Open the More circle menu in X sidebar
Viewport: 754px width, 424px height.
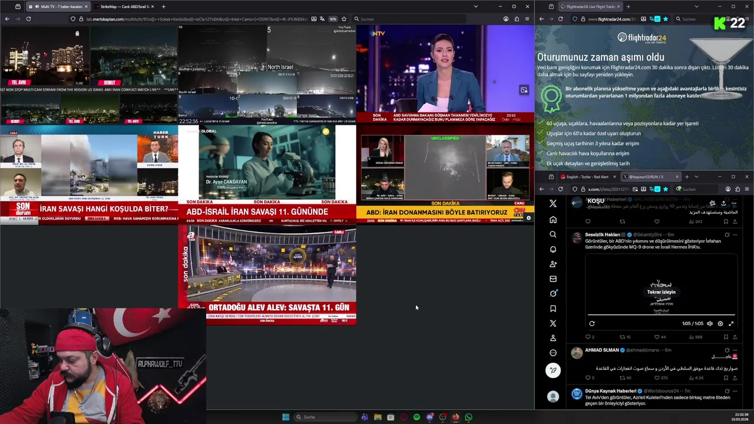pyautogui.click(x=553, y=353)
